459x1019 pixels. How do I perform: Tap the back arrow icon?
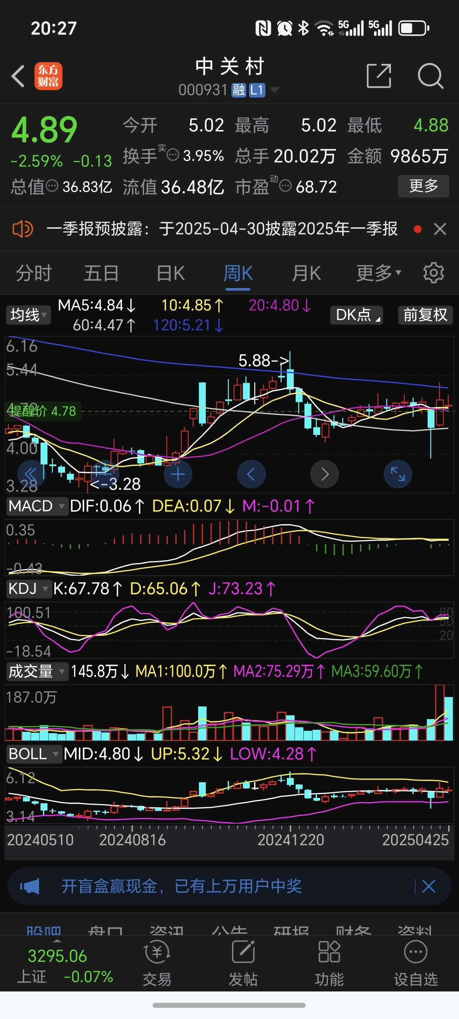(18, 76)
